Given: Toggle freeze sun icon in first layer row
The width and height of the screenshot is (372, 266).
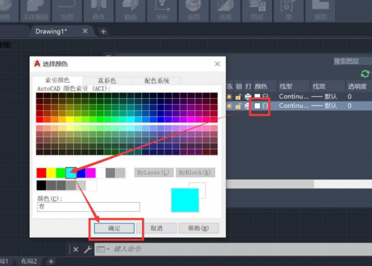Looking at the screenshot, I should point(229,97).
